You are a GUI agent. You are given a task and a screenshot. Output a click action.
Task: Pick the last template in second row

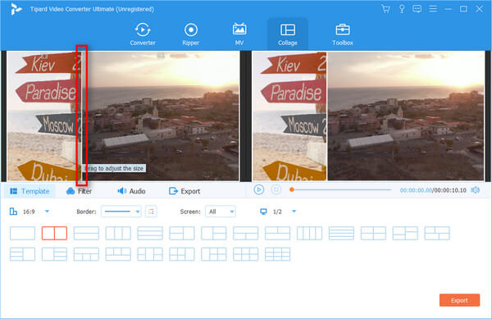click(x=277, y=254)
